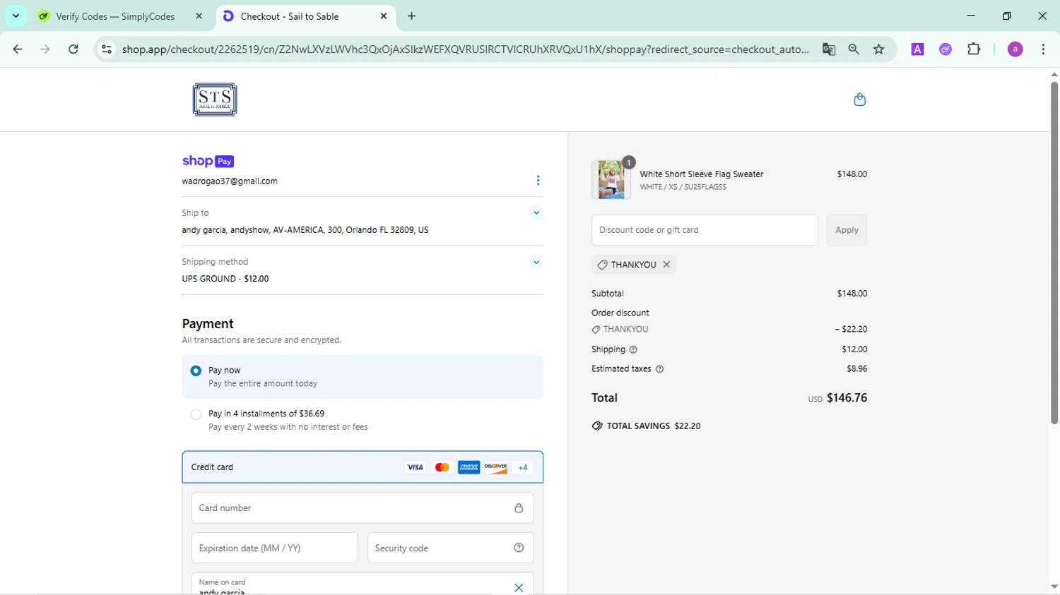Close the Checkout - Sail to Sable tab

(384, 16)
